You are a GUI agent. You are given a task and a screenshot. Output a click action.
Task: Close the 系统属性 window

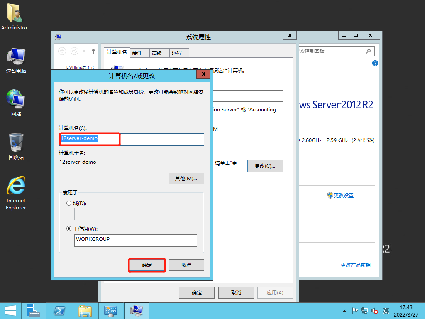tap(289, 36)
